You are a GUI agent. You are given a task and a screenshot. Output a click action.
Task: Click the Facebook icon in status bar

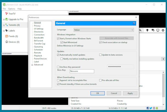(x=148, y=108)
